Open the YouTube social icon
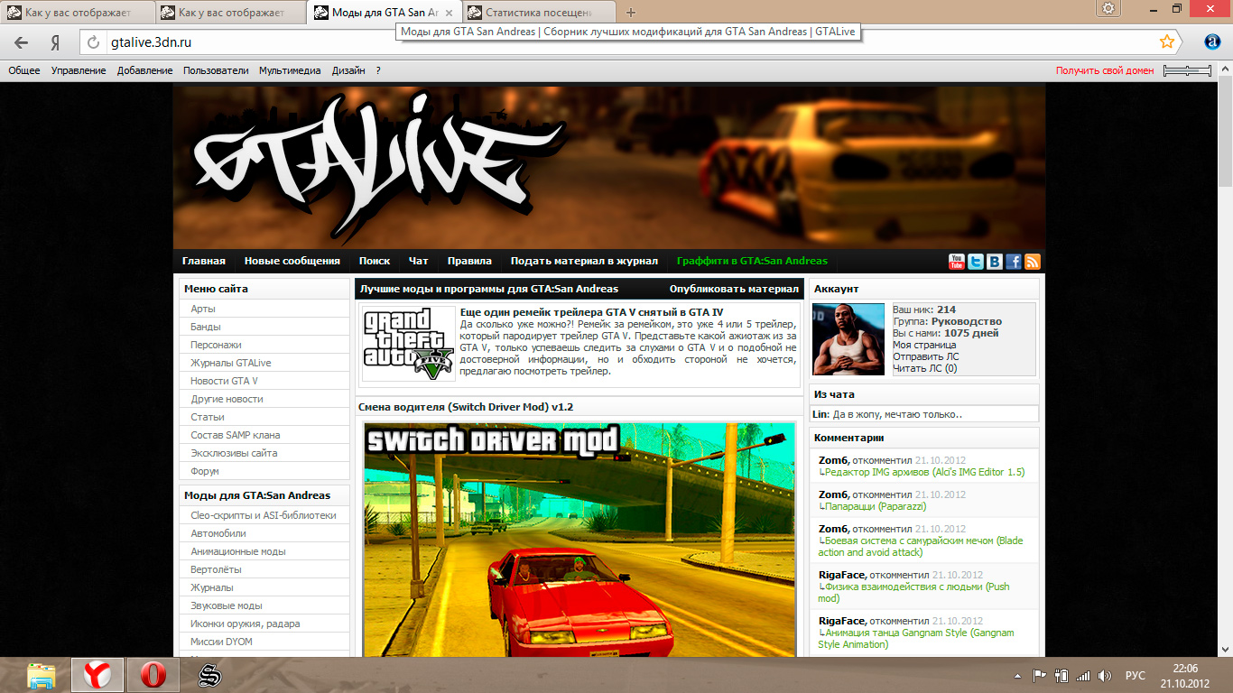The width and height of the screenshot is (1233, 693). click(957, 262)
